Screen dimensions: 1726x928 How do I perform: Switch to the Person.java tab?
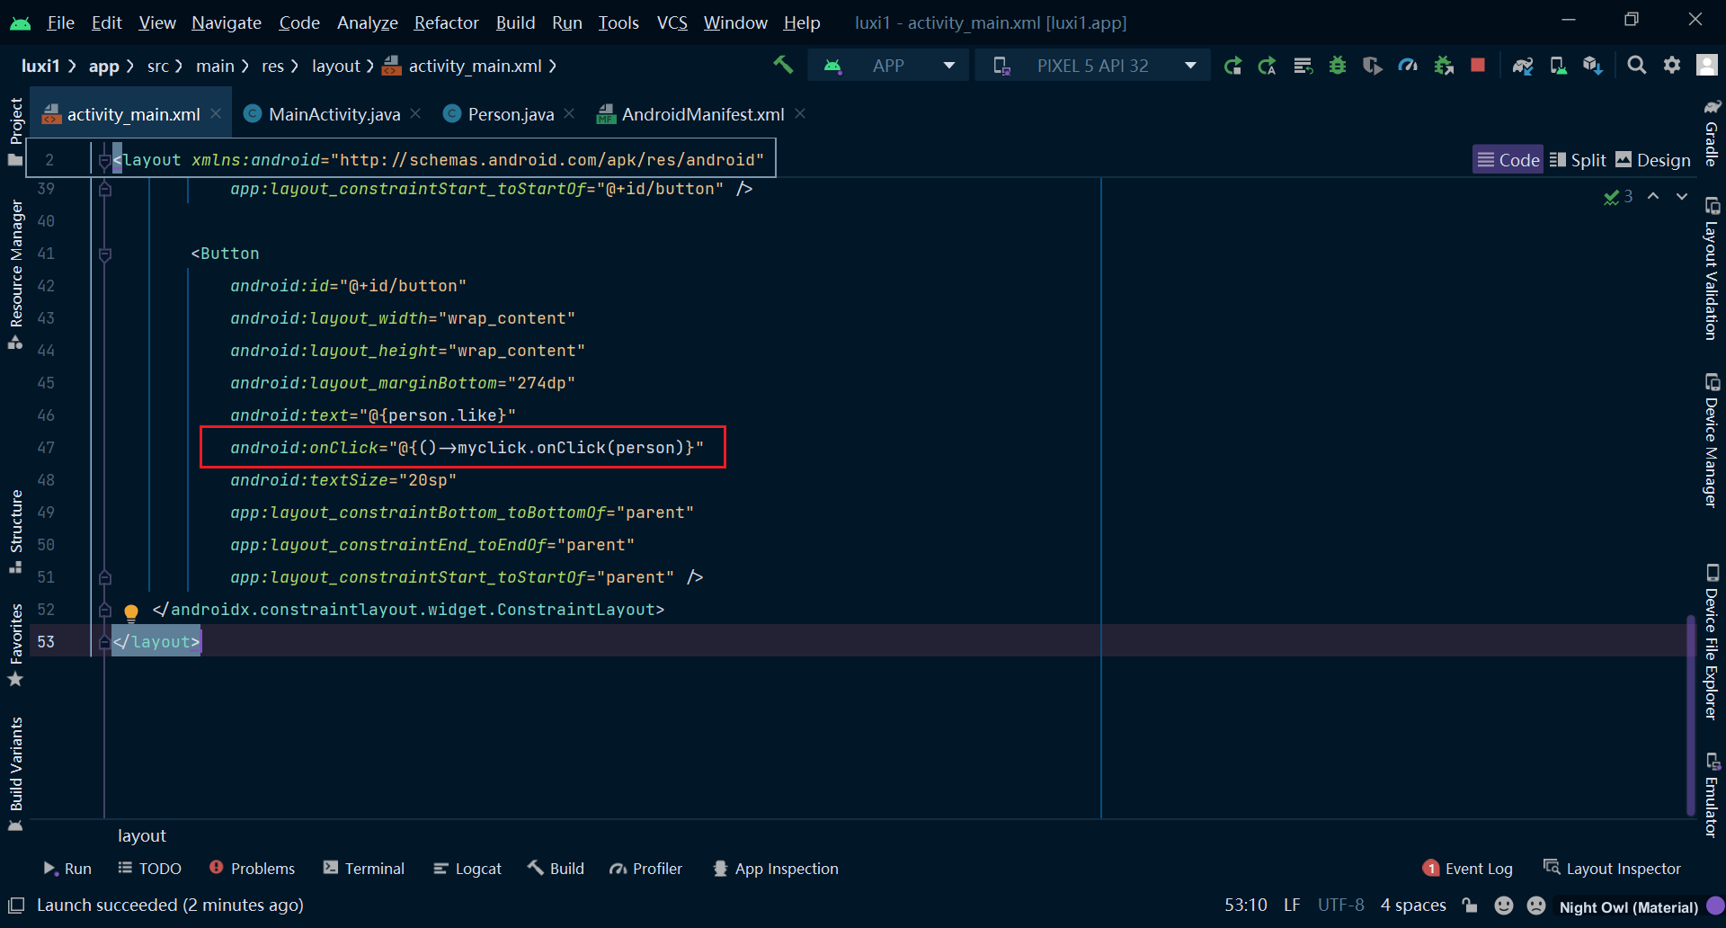click(511, 114)
